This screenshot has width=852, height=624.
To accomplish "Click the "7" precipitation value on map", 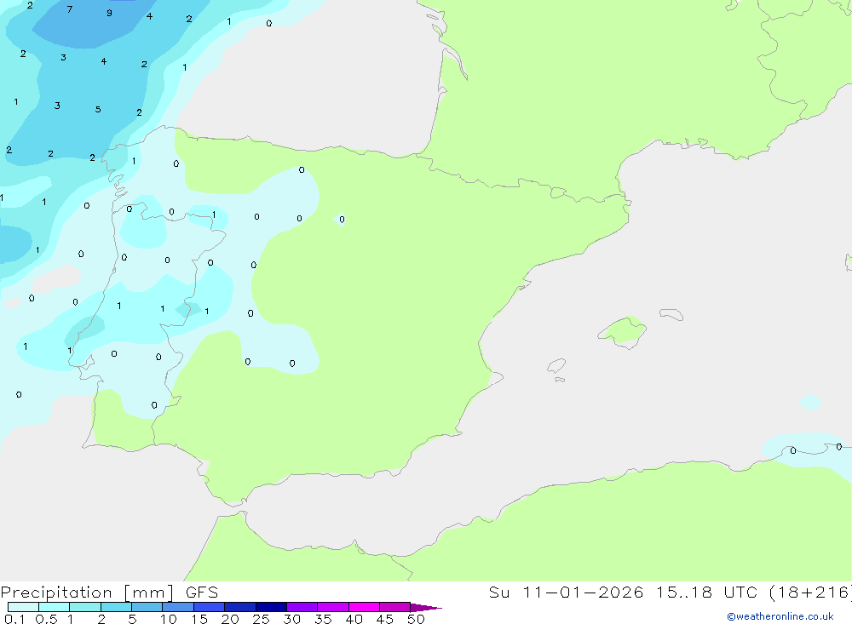I will (x=70, y=9).
